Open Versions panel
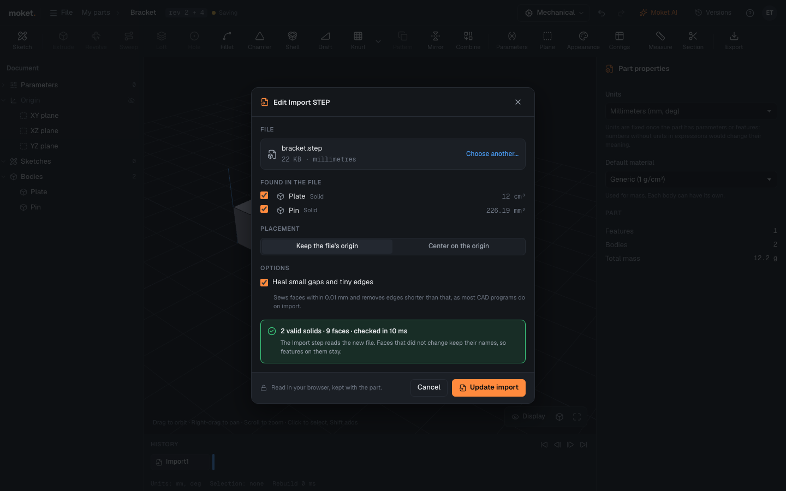Viewport: 786px width, 491px height. pos(713,13)
